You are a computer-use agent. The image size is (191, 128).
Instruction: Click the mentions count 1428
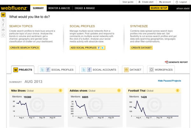pyautogui.click(x=144, y=97)
